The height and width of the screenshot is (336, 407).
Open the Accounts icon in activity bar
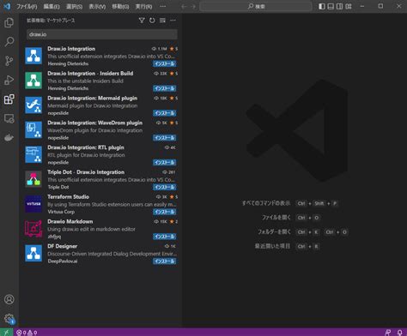9,299
